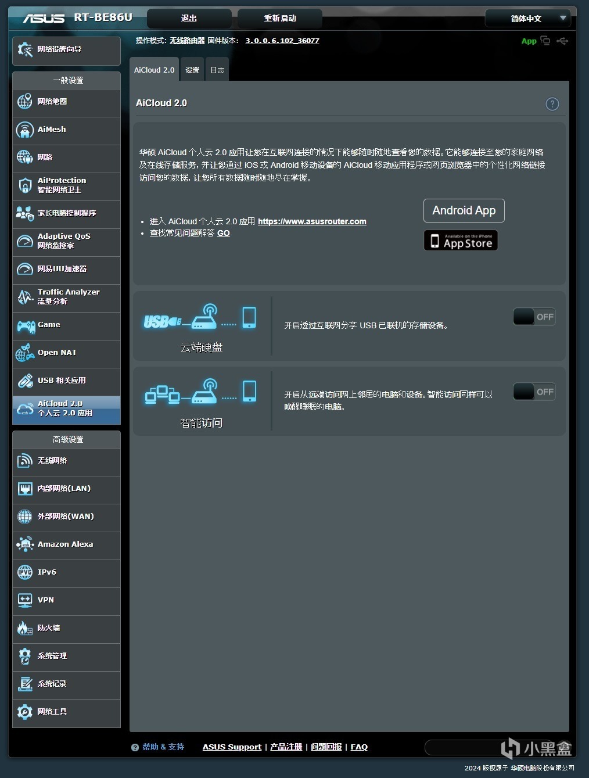Screen dimensions: 589x778
Task: Open the language dropdown 简体中文
Action: (527, 19)
